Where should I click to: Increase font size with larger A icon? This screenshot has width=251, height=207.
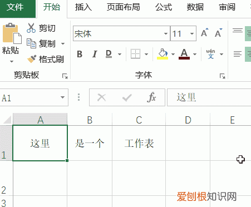205,33
